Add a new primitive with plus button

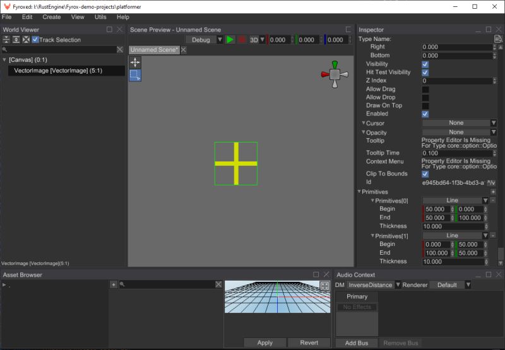tap(493, 192)
